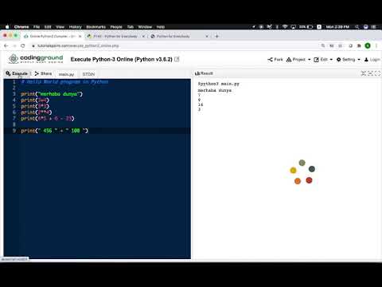Open the History menu
Image resolution: width=382 pixels, height=287 pixels.
tap(76, 27)
